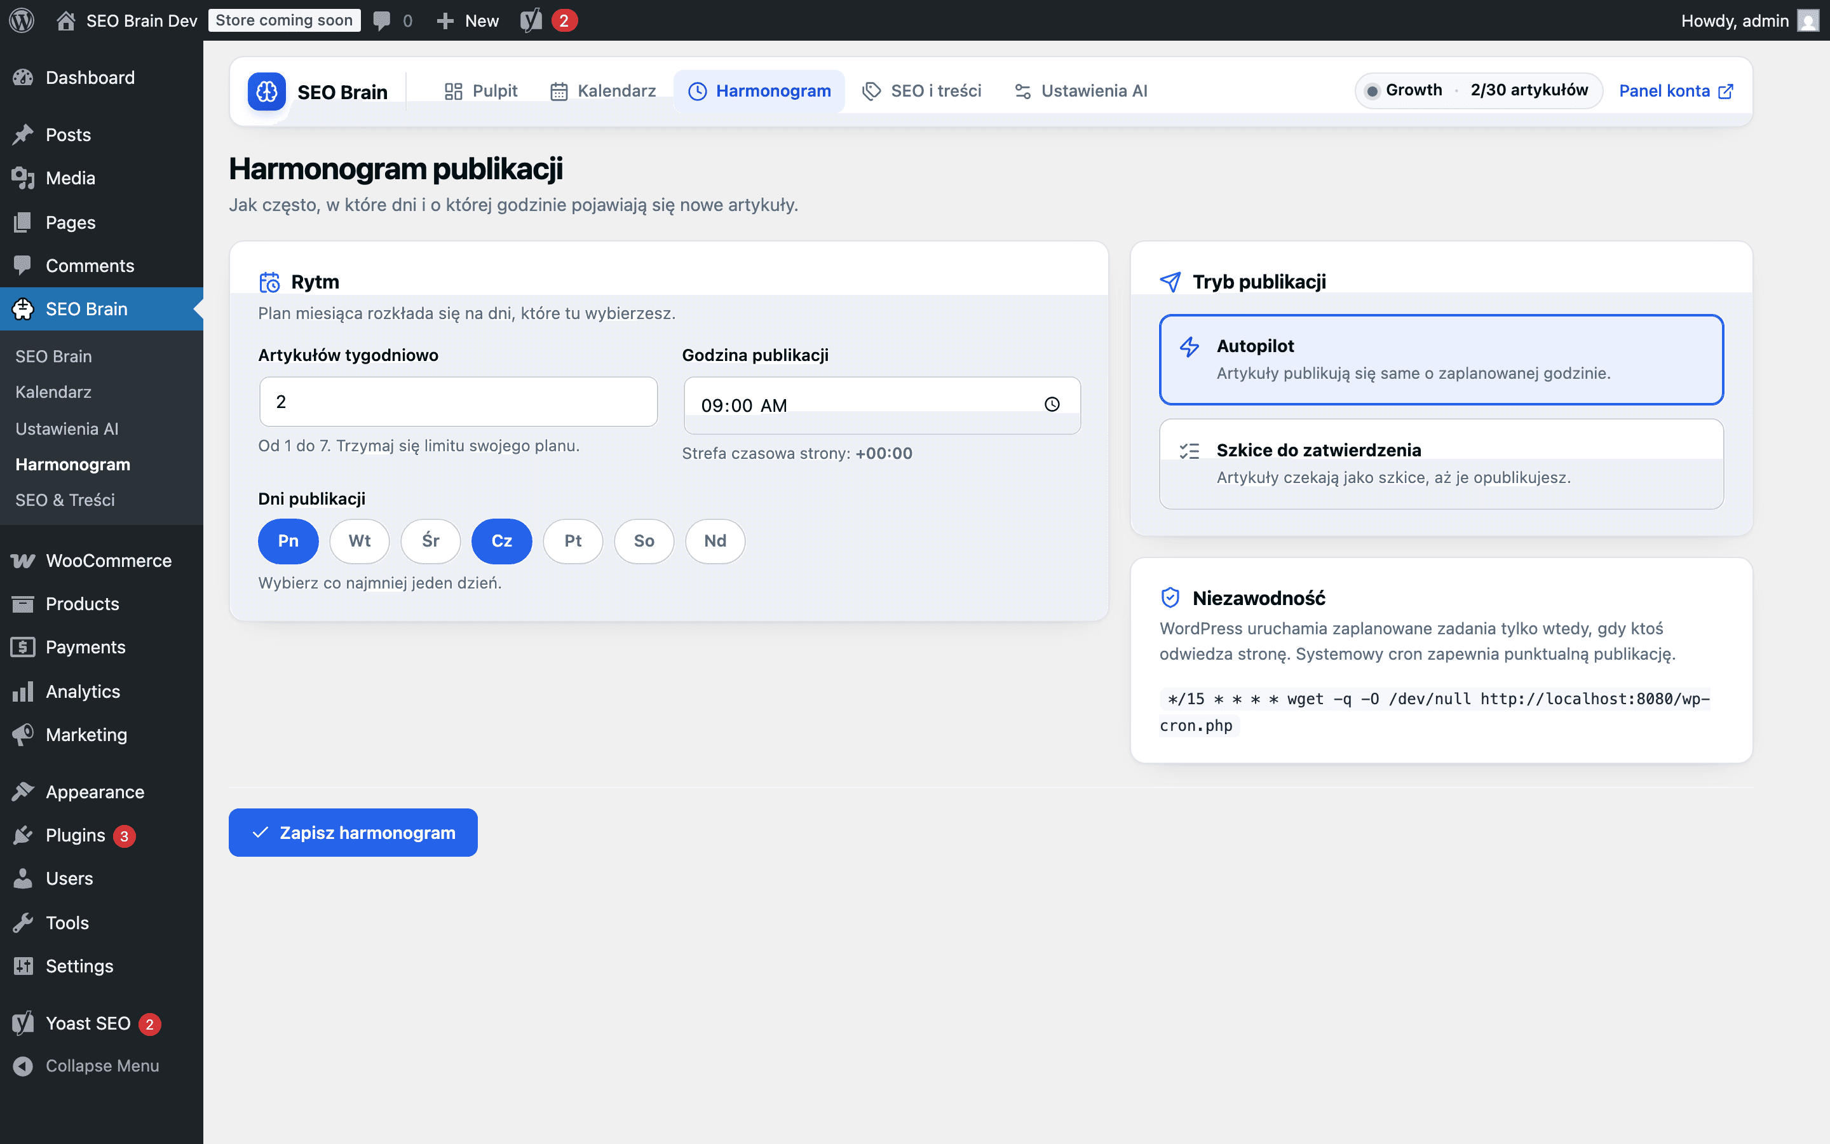Click the Payments dollar icon

point(23,647)
